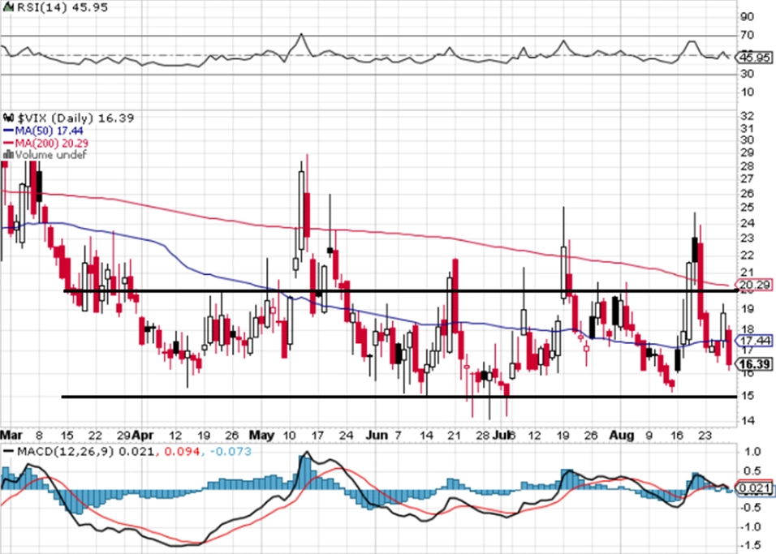The width and height of the screenshot is (776, 554).
Task: Click the MACD(12,26,9) label text
Action: click(x=67, y=452)
